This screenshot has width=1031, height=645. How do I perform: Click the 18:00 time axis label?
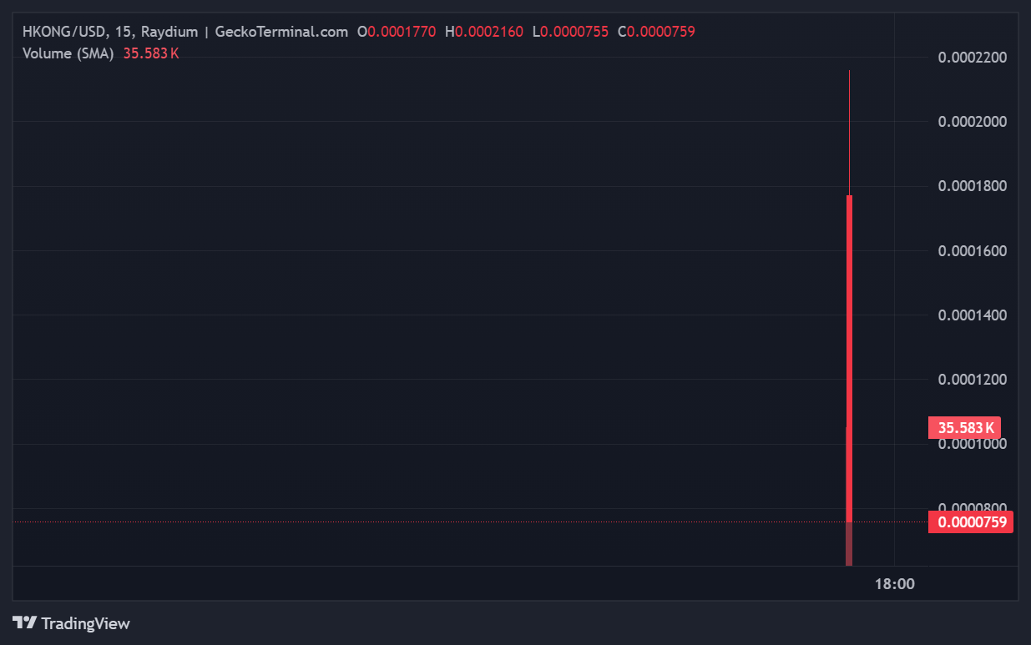point(894,584)
